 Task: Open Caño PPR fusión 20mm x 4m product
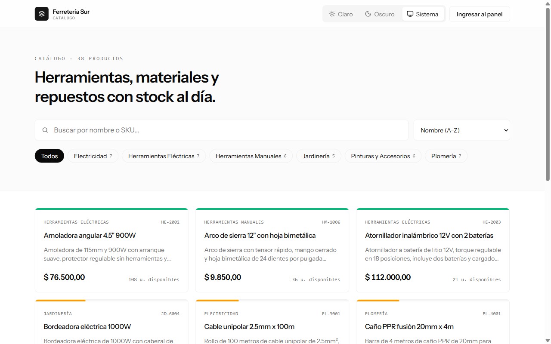433,322
